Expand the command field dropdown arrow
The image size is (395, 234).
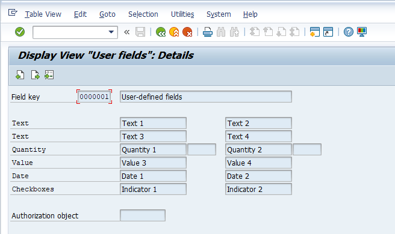pos(111,32)
